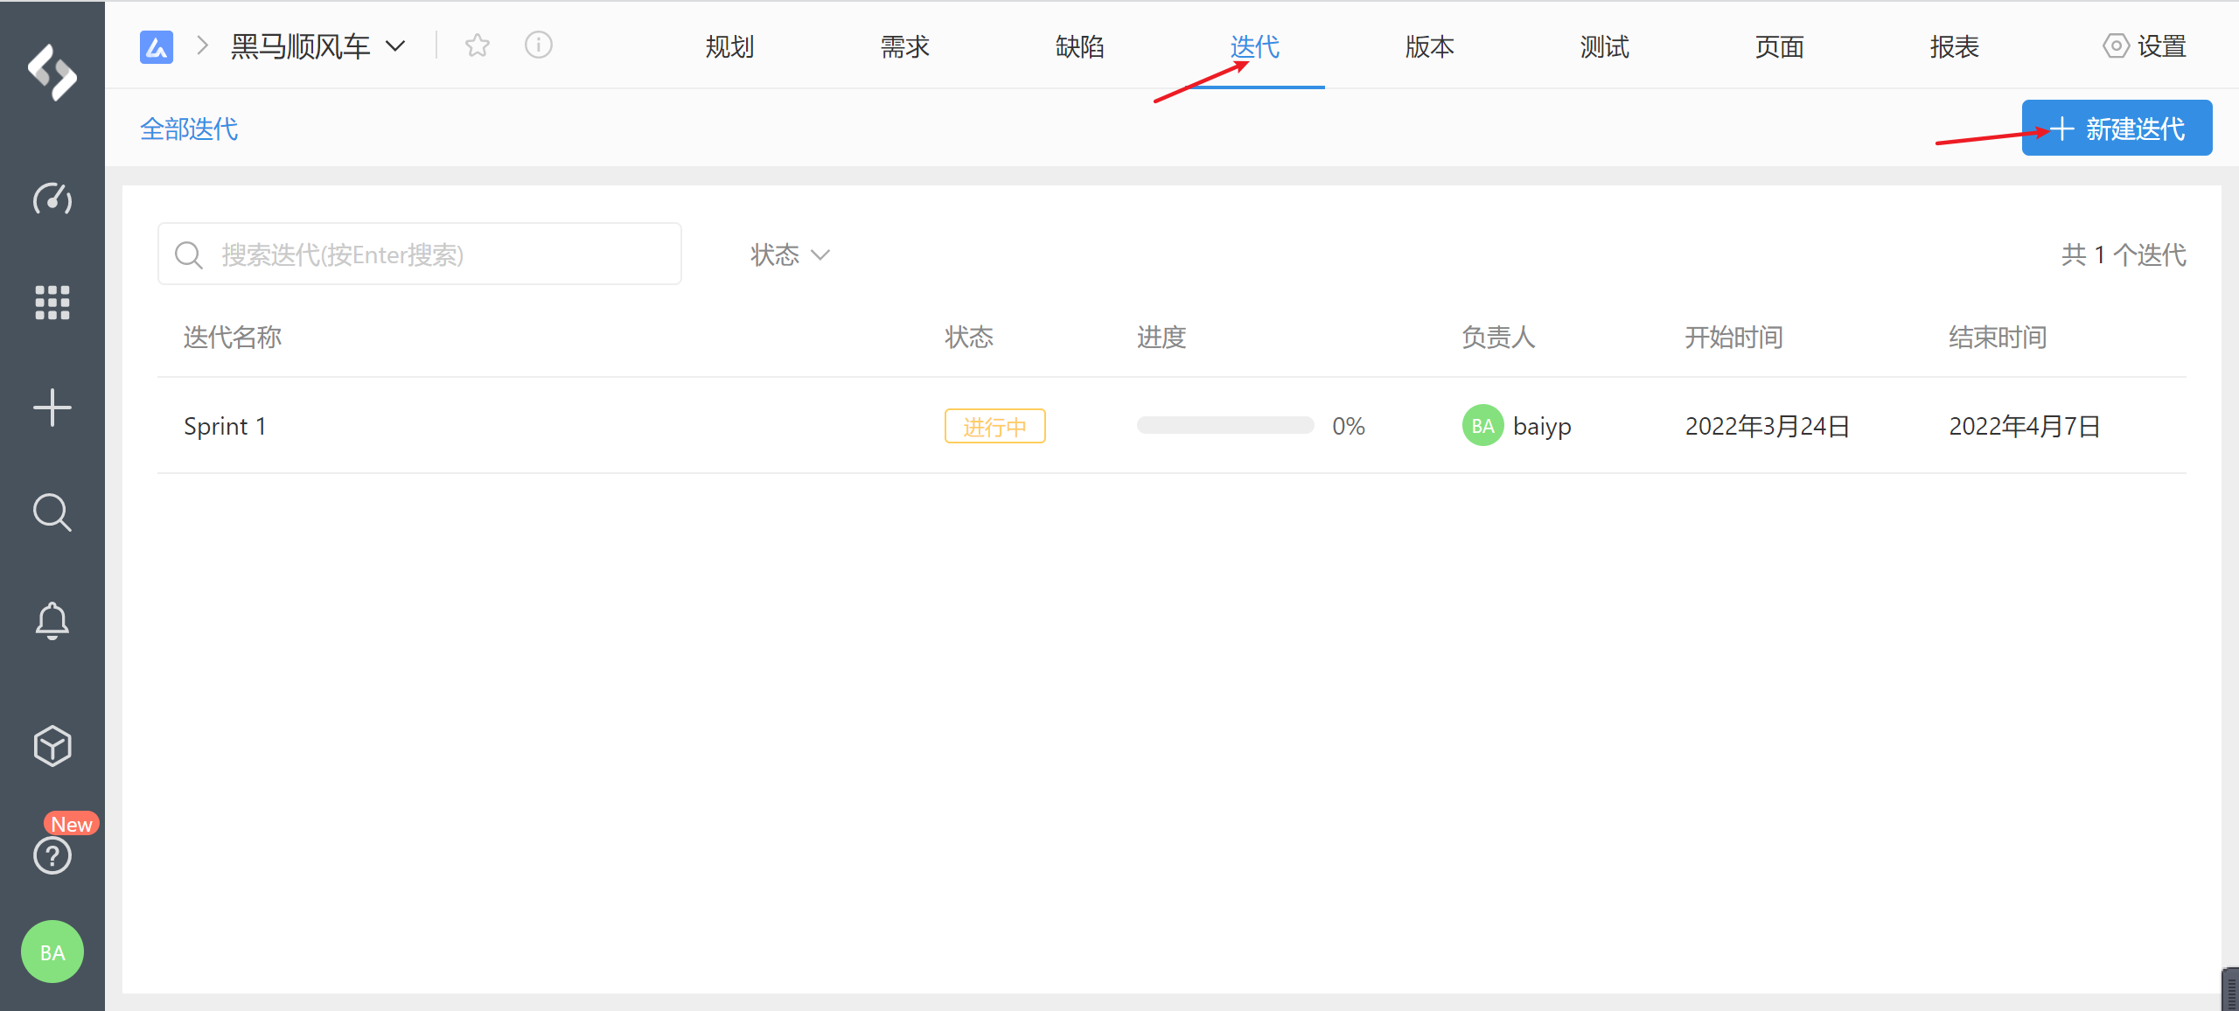
Task: Open notifications bell icon
Action: (52, 621)
